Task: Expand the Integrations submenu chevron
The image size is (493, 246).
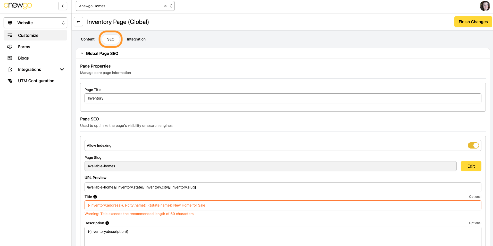Action: coord(62,69)
